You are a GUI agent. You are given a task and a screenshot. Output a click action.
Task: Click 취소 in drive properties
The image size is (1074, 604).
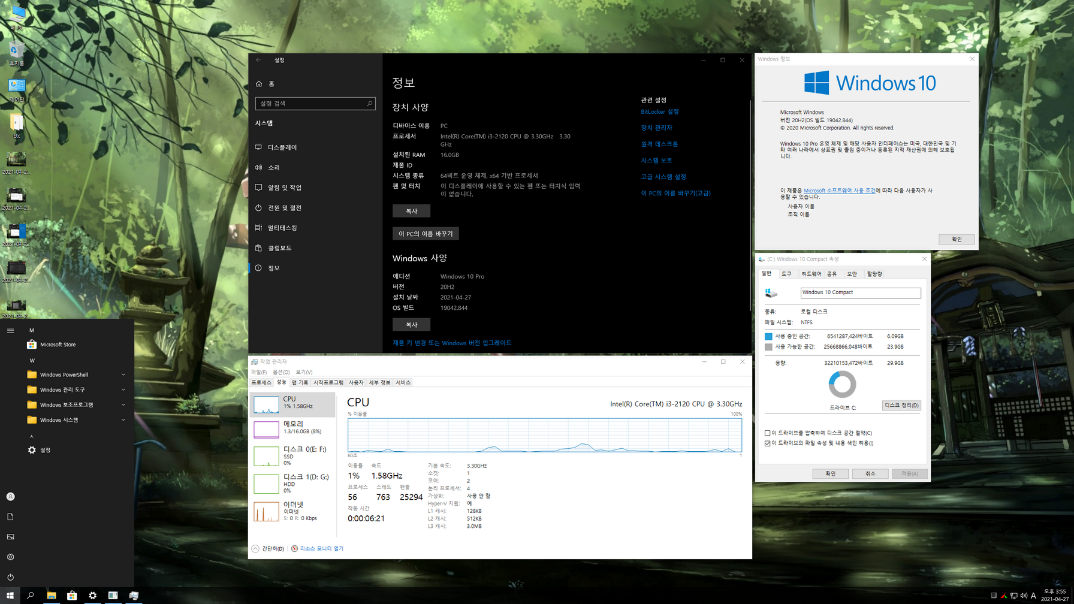pyautogui.click(x=870, y=473)
